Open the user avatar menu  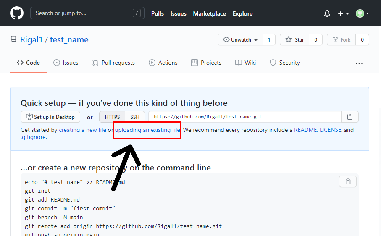[x=362, y=13]
